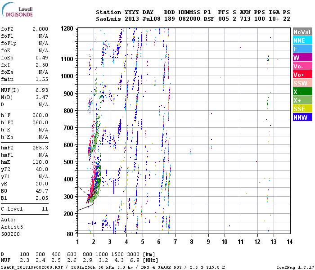Select the Vo- pink legend swatch
The height and width of the screenshot is (270, 315).
tap(302, 66)
